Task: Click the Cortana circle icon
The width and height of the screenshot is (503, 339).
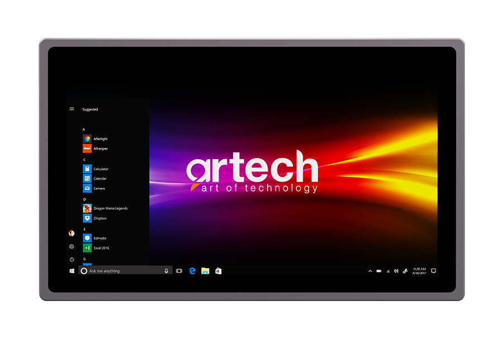Action: click(x=84, y=271)
